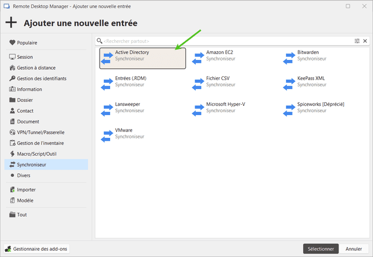Image resolution: width=373 pixels, height=257 pixels.
Task: Switch to Gestion des identifiants category
Action: 41,78
